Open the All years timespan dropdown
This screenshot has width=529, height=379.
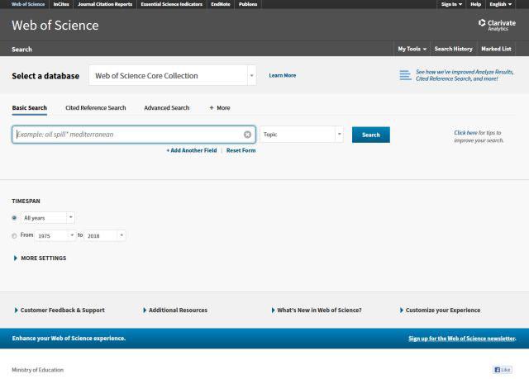pos(48,218)
